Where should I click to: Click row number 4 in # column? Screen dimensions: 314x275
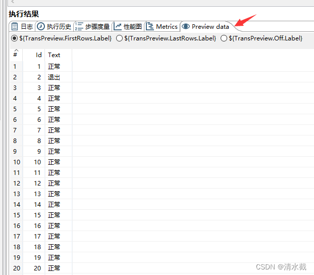coord(15,98)
